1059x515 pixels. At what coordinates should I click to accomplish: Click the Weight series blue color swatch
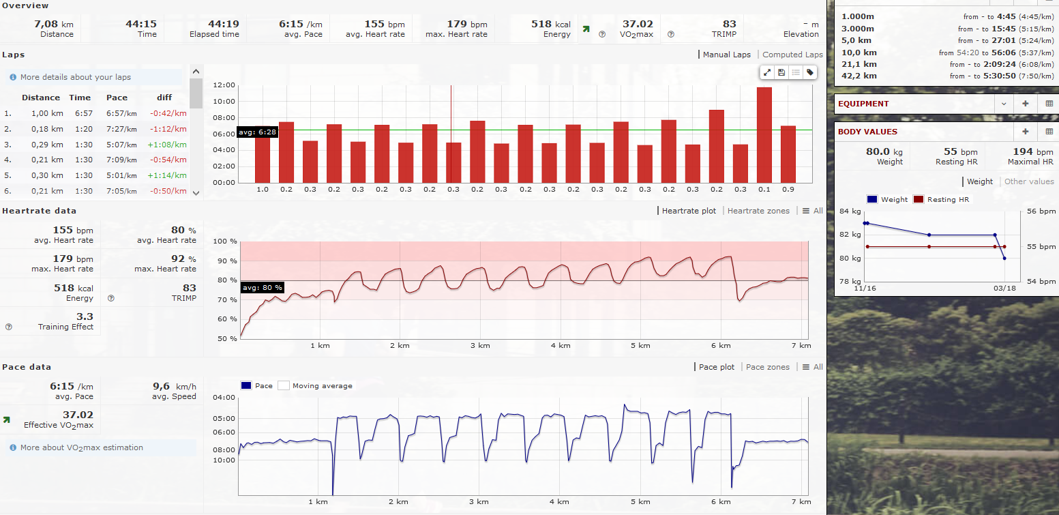pyautogui.click(x=872, y=200)
